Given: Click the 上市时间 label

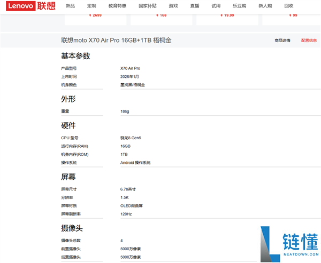Looking at the screenshot, I should coord(69,77).
